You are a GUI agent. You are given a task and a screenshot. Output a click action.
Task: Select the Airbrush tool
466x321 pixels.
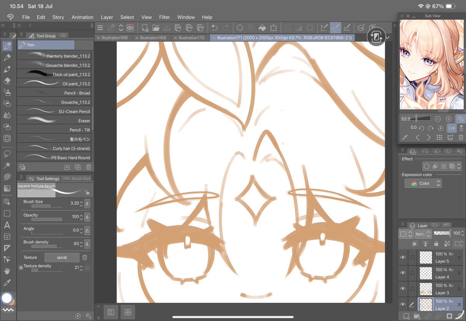click(7, 92)
